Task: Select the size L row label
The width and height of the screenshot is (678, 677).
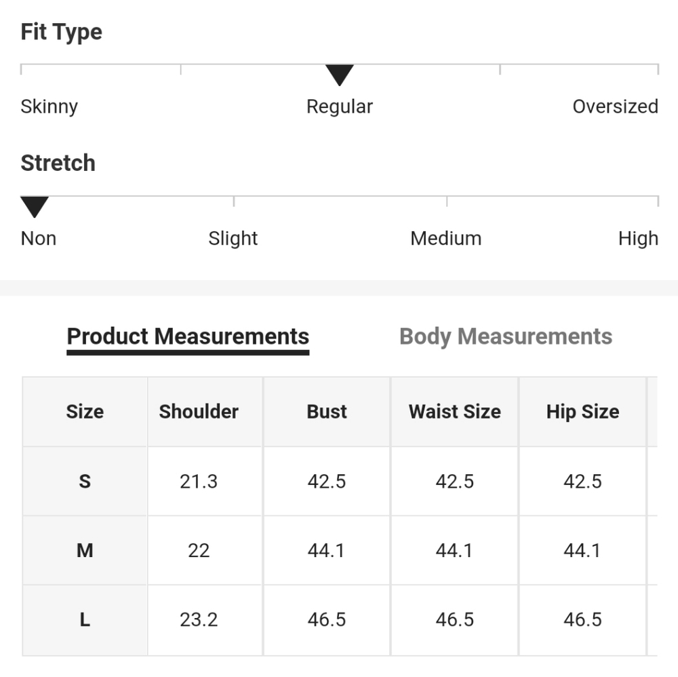Action: click(x=85, y=619)
